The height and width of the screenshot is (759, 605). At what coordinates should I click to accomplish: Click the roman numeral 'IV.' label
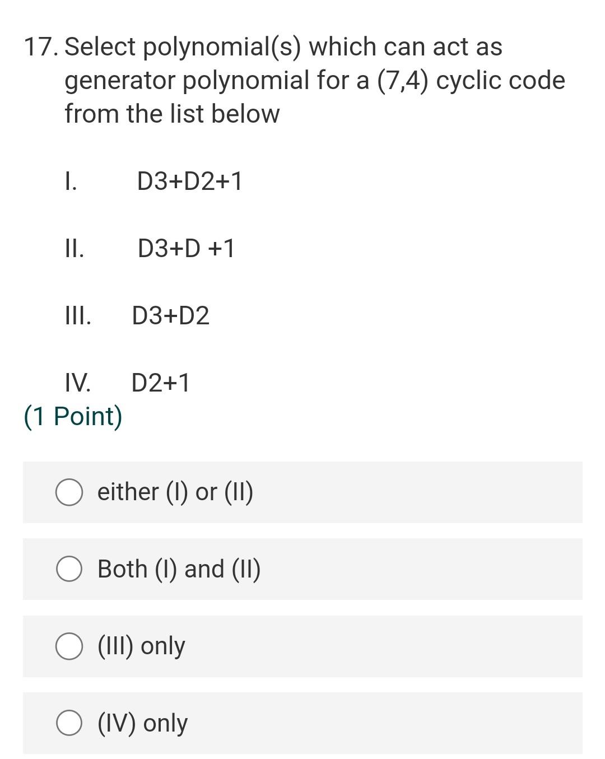click(78, 383)
